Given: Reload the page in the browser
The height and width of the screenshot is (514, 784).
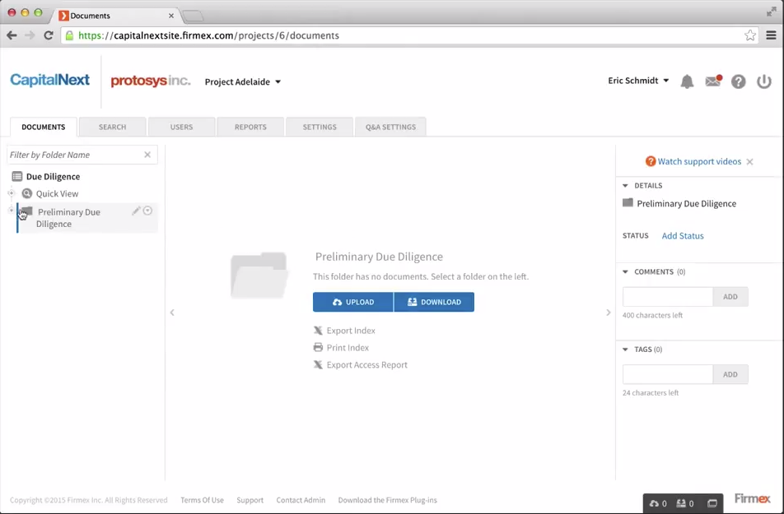Looking at the screenshot, I should coord(49,35).
